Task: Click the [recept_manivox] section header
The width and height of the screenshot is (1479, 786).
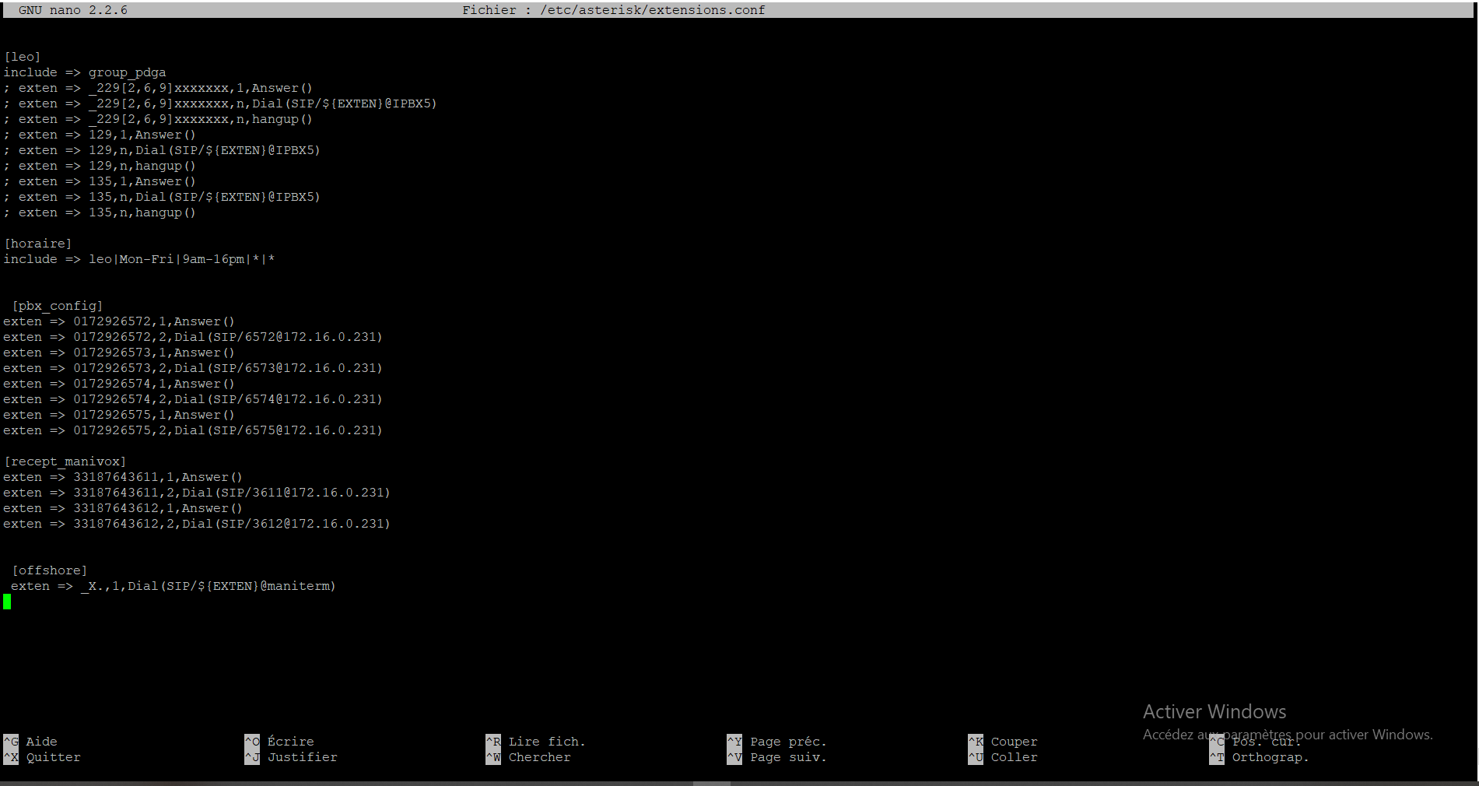Action: pyautogui.click(x=65, y=461)
